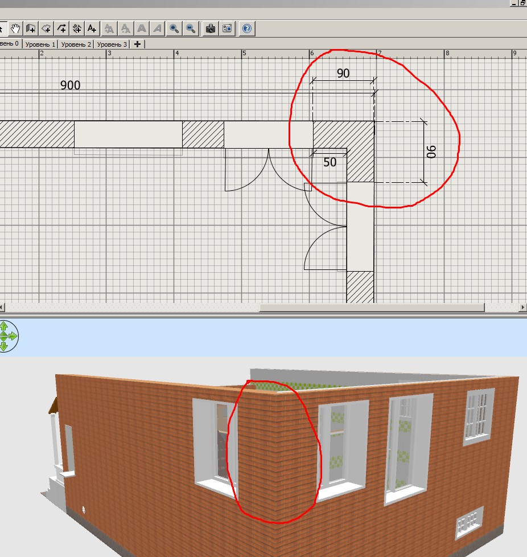Click the plan scrollbar right arrow
The height and width of the screenshot is (557, 527).
pyautogui.click(x=523, y=308)
